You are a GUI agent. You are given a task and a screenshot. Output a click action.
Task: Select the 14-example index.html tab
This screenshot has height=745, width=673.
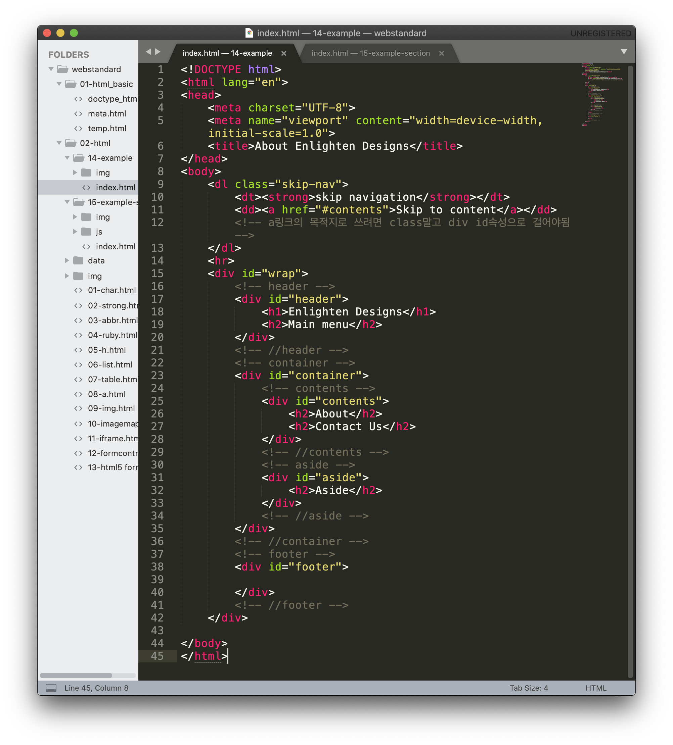(x=227, y=53)
